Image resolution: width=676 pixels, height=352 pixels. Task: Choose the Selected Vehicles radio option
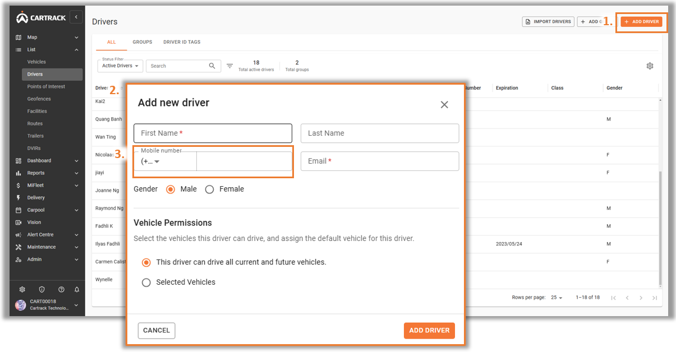tap(146, 282)
